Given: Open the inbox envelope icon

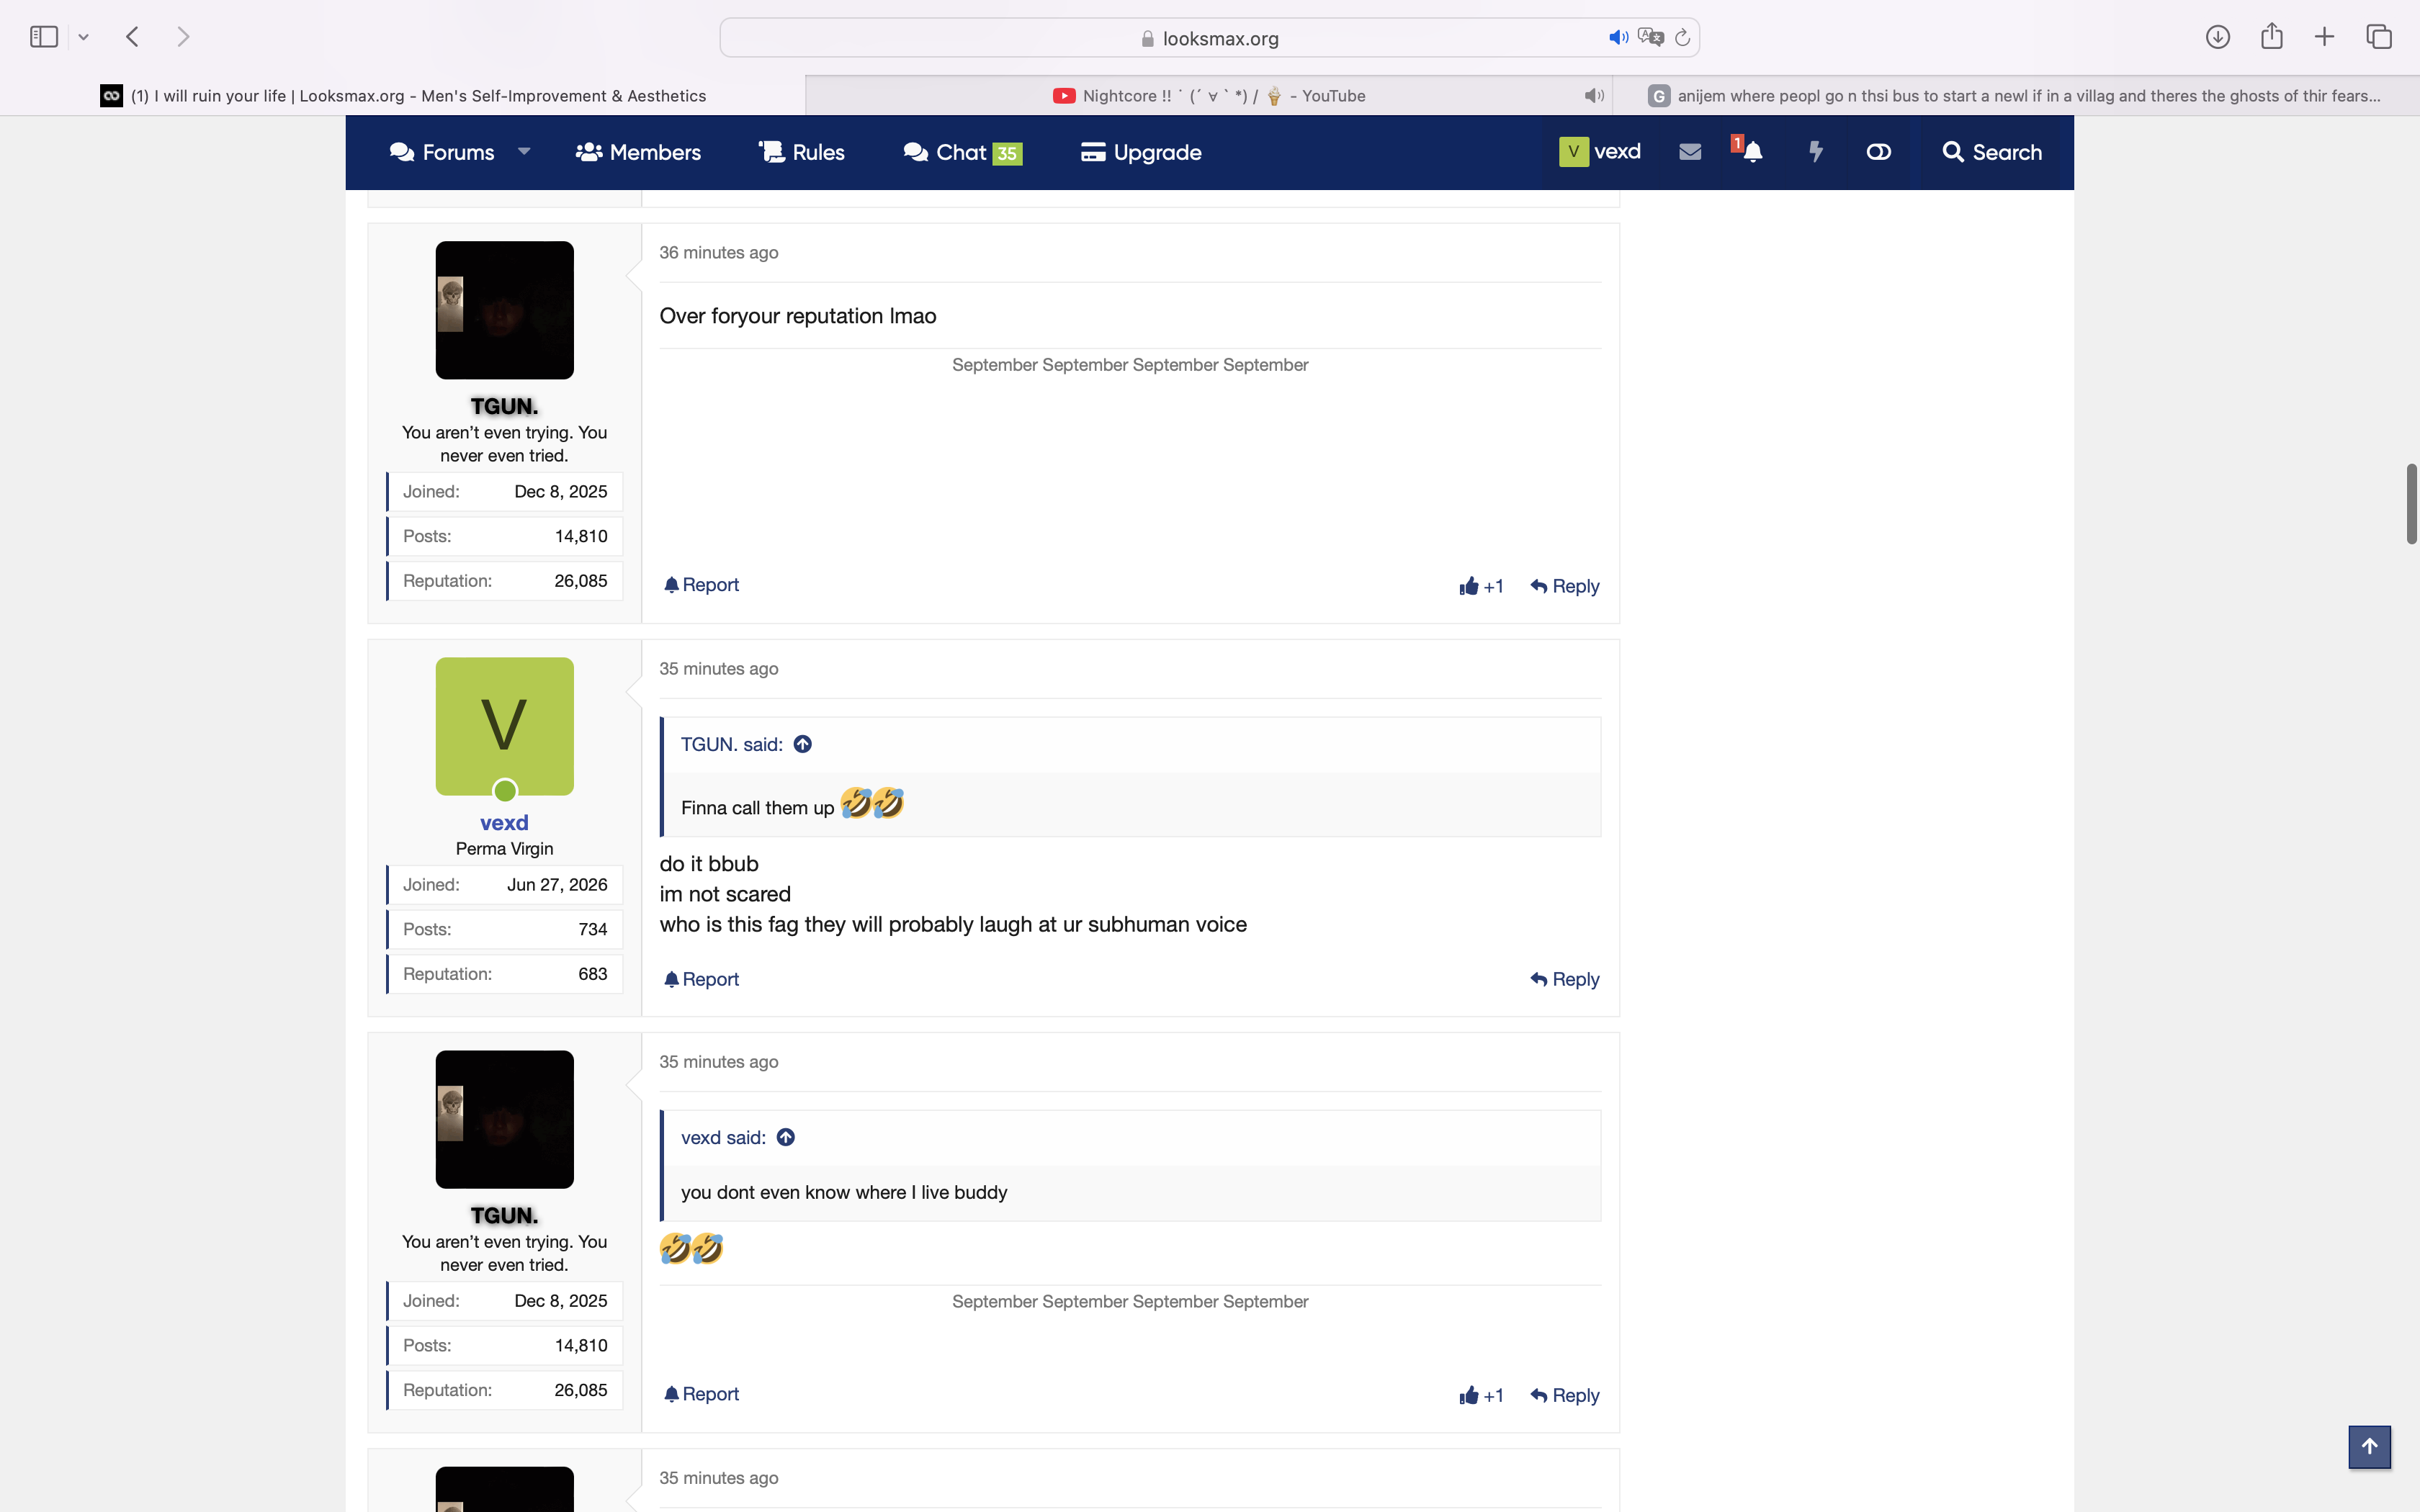Looking at the screenshot, I should (1690, 152).
